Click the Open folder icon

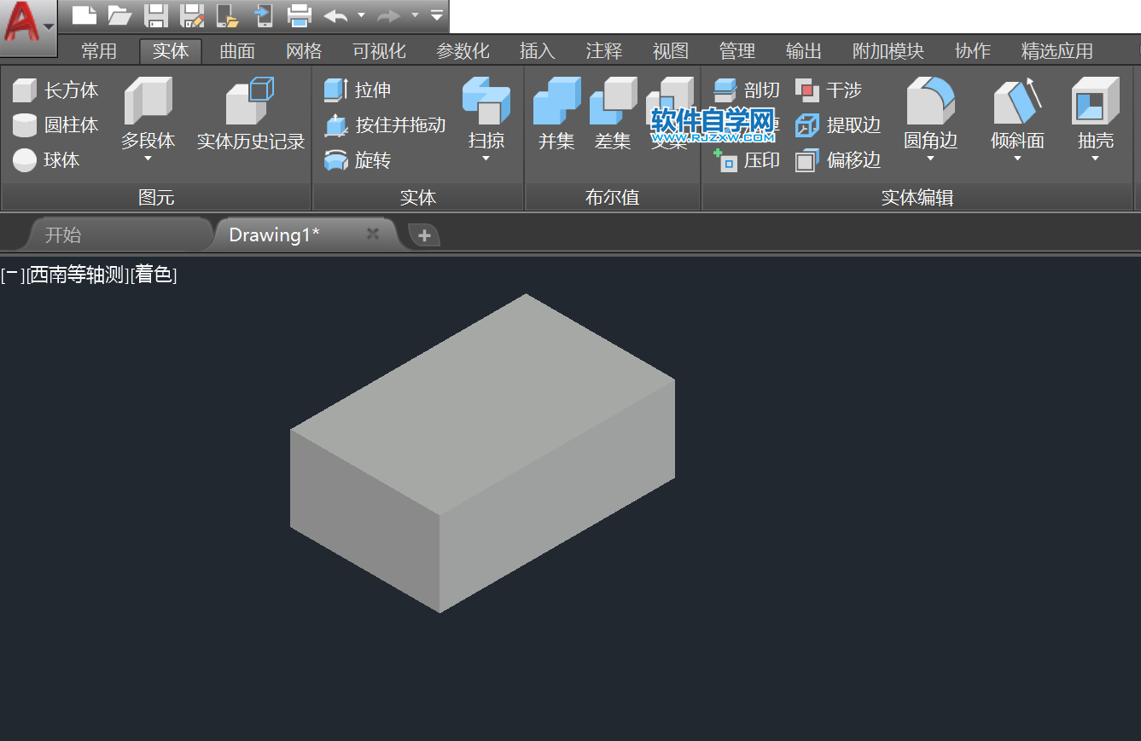pos(119,14)
